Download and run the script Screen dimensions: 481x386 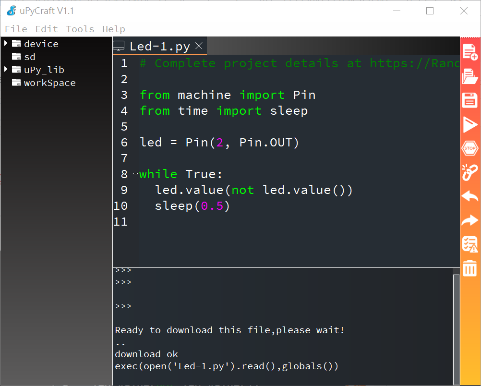click(469, 124)
